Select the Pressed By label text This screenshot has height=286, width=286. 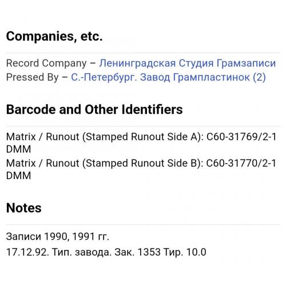33,77
